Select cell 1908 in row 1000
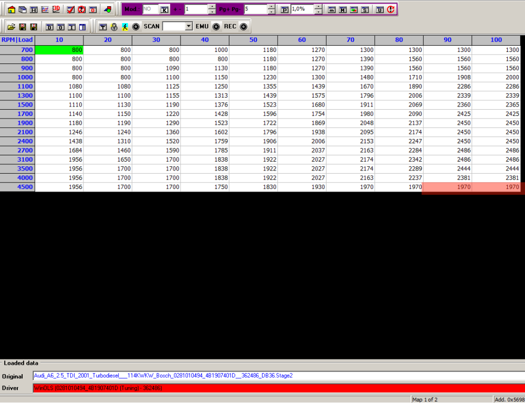525x403 pixels. [447, 77]
